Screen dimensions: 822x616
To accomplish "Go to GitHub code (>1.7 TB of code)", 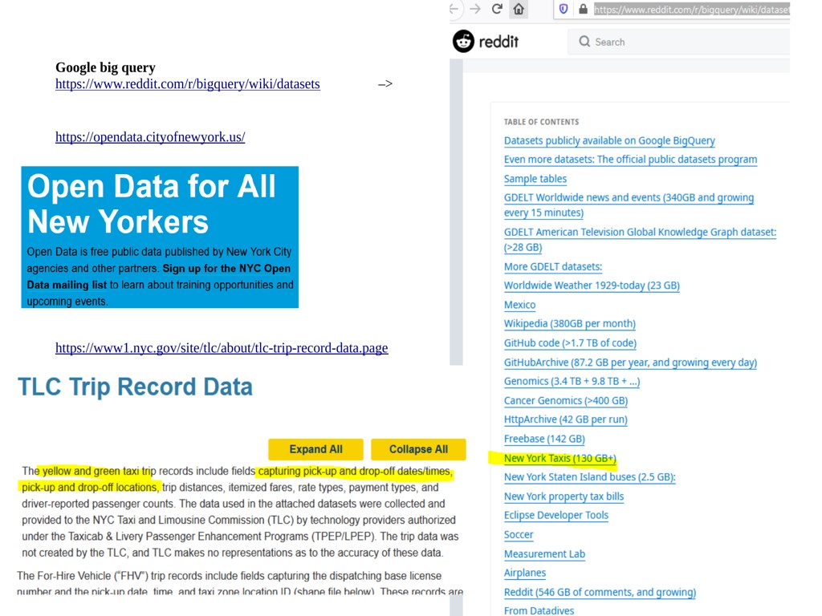I will [570, 343].
